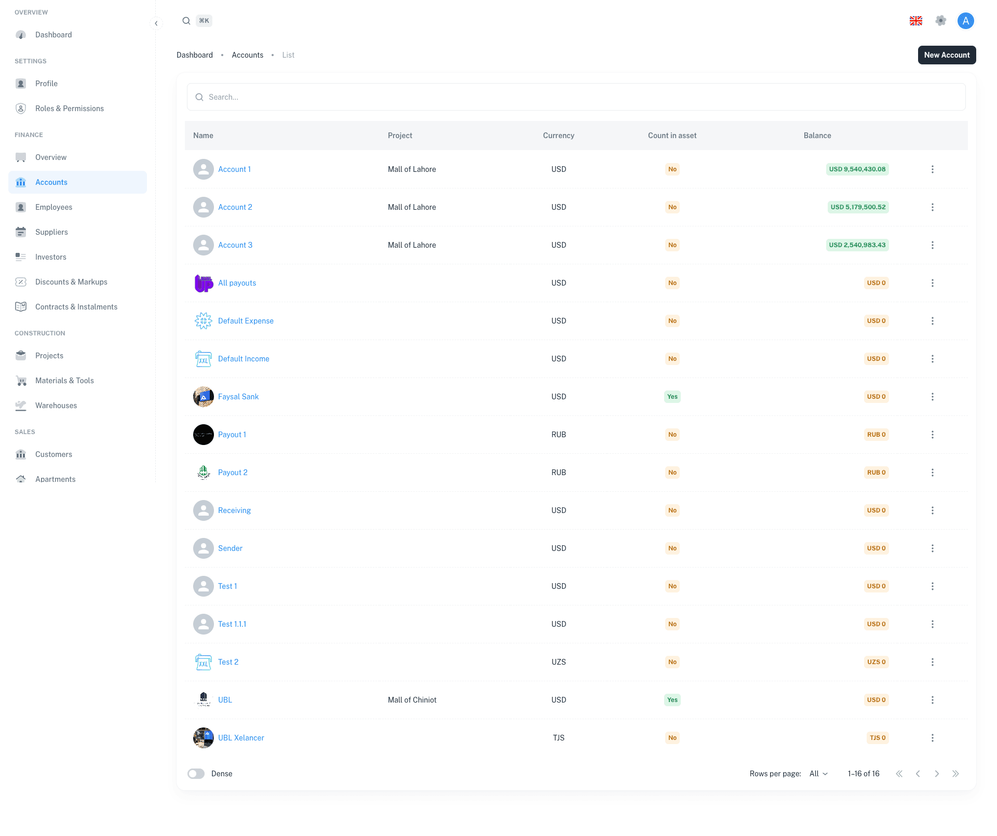The width and height of the screenshot is (997, 836).
Task: Focus the accounts Search field
Action: (575, 97)
